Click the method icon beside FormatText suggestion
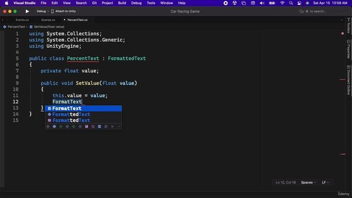This screenshot has width=352, height=198. (50, 108)
